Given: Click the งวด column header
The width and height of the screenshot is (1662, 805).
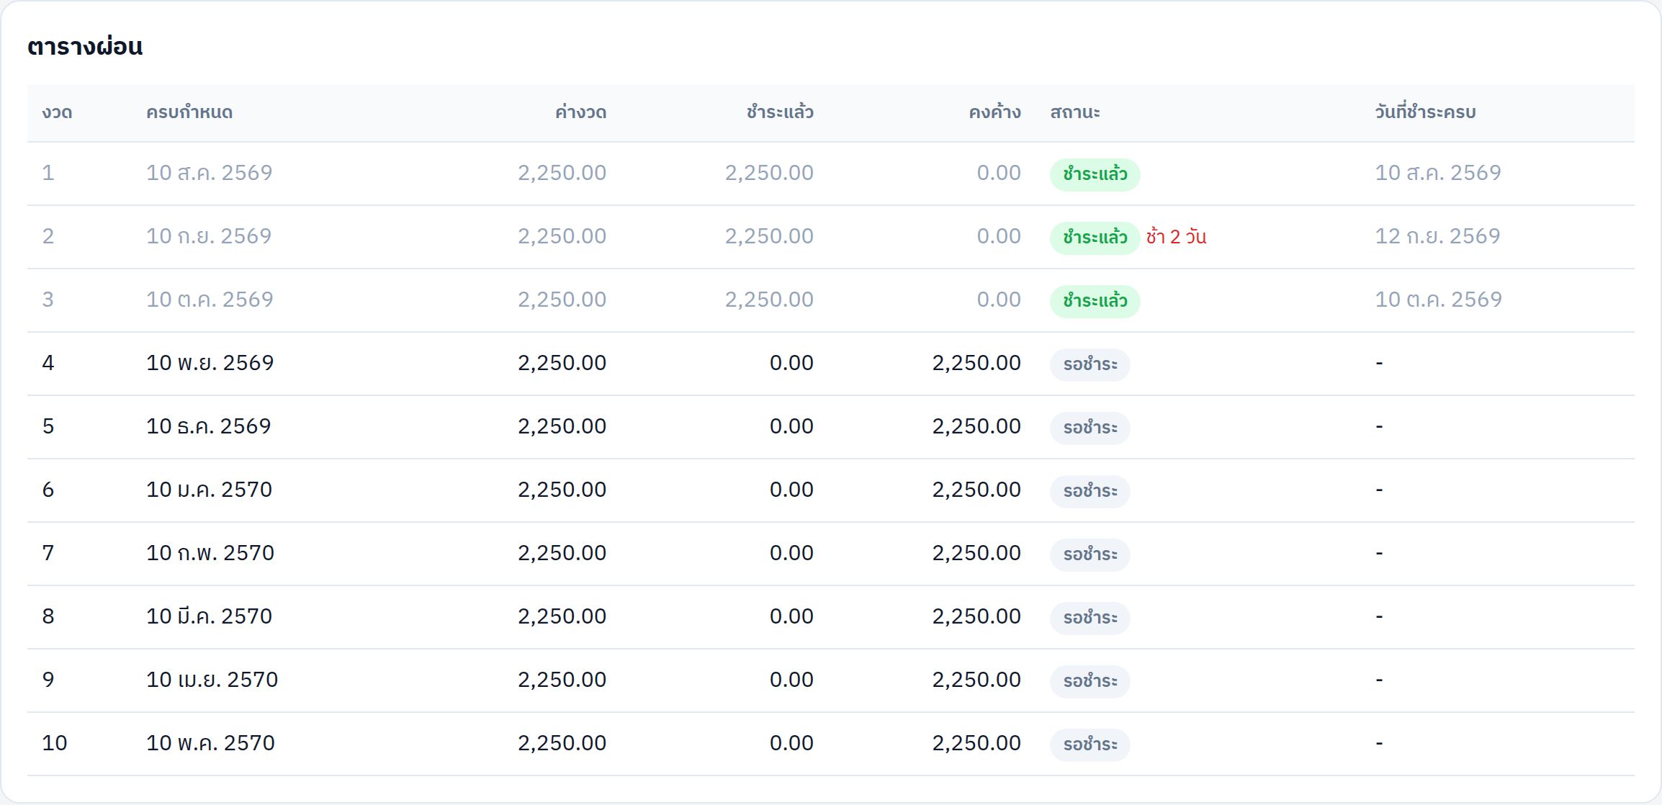Looking at the screenshot, I should click(57, 112).
